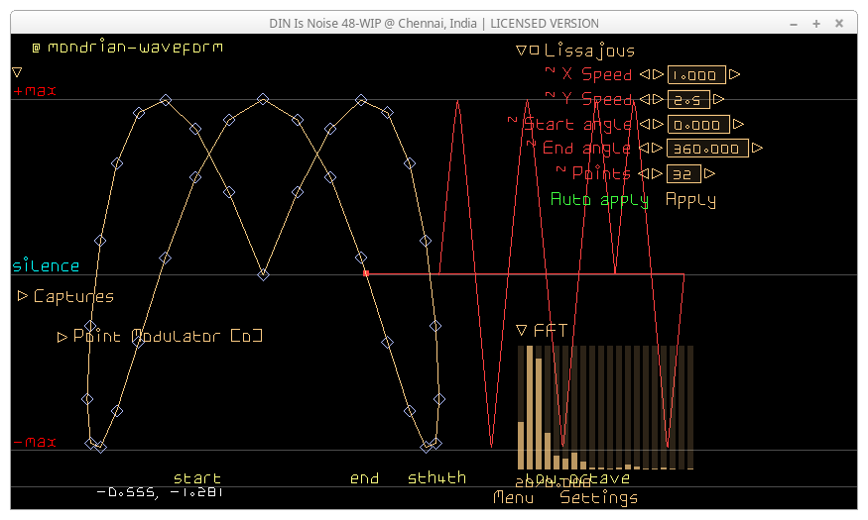This screenshot has height=520, width=868.
Task: Toggle the Auto apply option
Action: click(x=599, y=200)
